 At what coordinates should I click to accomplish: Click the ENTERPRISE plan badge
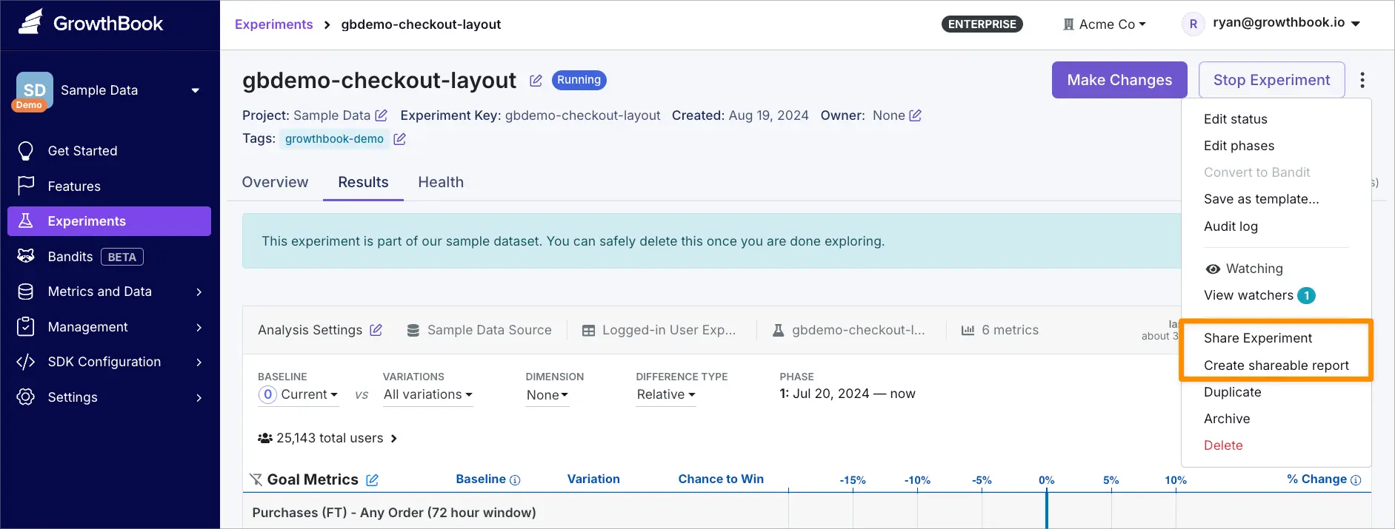pyautogui.click(x=982, y=24)
